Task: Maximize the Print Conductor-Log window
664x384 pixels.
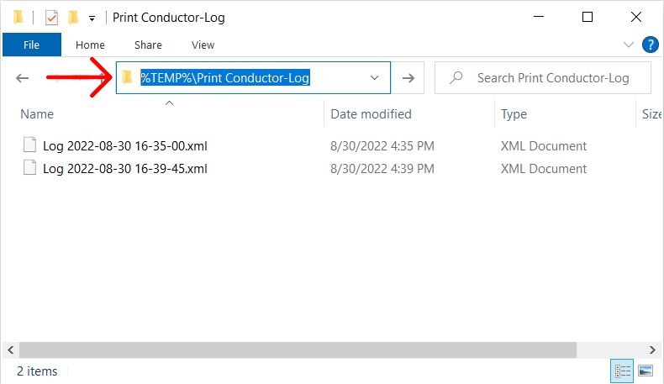Action: (x=588, y=17)
